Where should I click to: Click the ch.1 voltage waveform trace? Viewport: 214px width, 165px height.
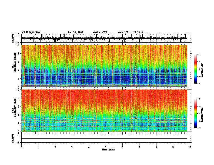(104, 38)
